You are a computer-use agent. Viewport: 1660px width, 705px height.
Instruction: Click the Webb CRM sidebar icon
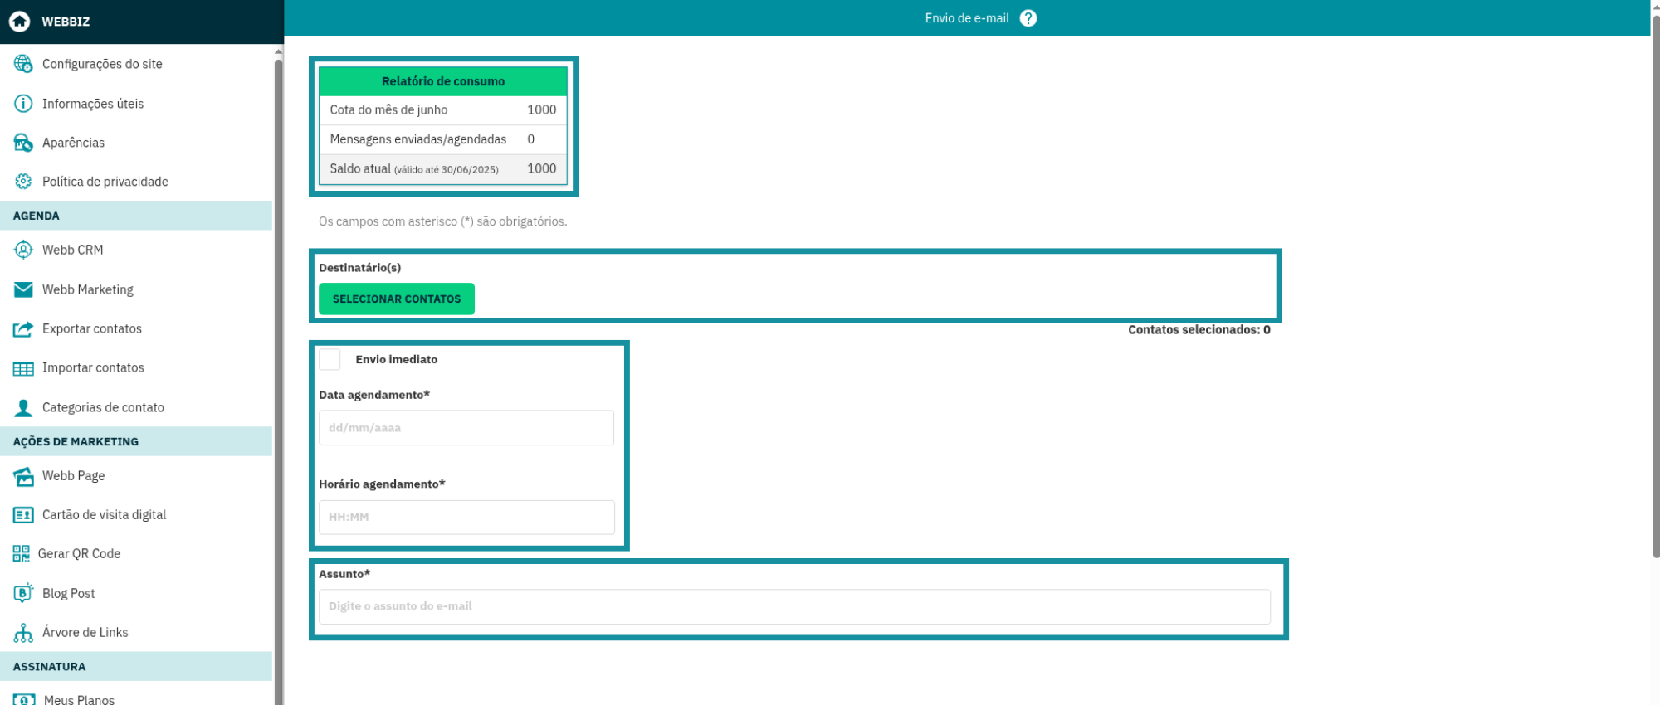tap(23, 250)
